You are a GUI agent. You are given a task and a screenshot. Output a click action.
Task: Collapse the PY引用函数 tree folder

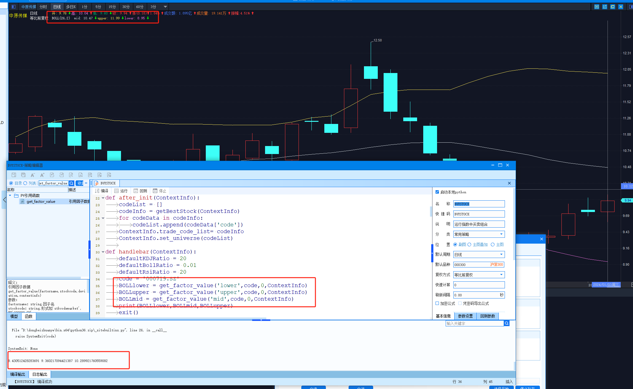pyautogui.click(x=10, y=195)
